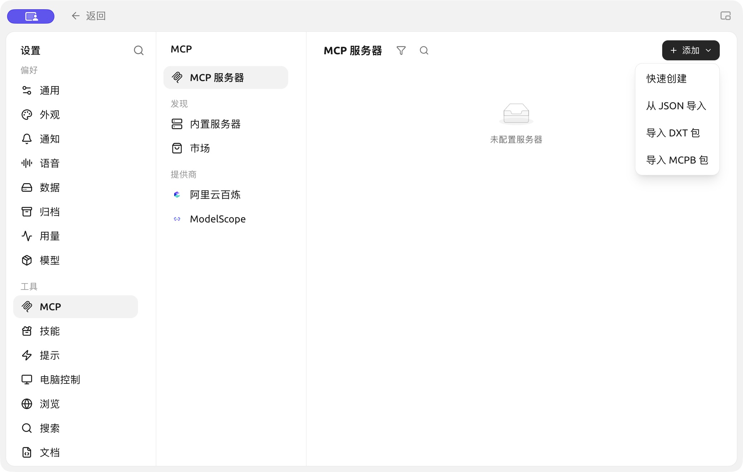743x472 pixels.
Task: Filter MCP servers with funnel icon
Action: (401, 50)
